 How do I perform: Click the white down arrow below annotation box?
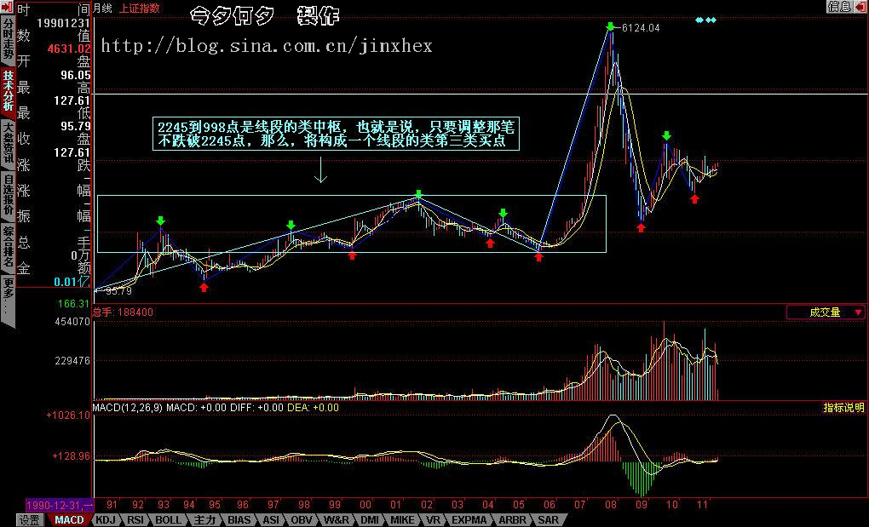click(x=320, y=173)
